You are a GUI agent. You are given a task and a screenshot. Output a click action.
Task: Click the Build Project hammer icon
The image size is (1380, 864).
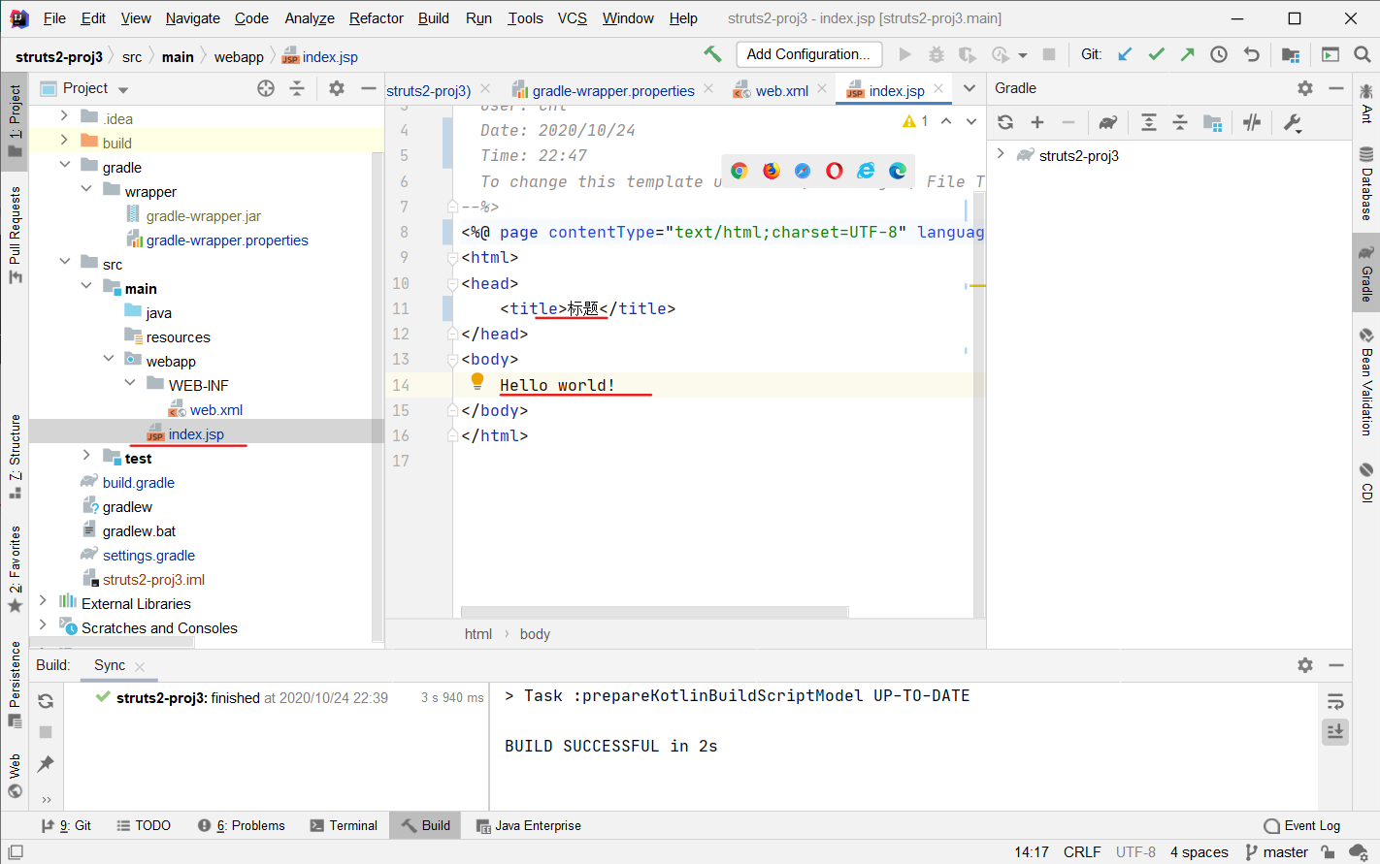pyautogui.click(x=712, y=54)
